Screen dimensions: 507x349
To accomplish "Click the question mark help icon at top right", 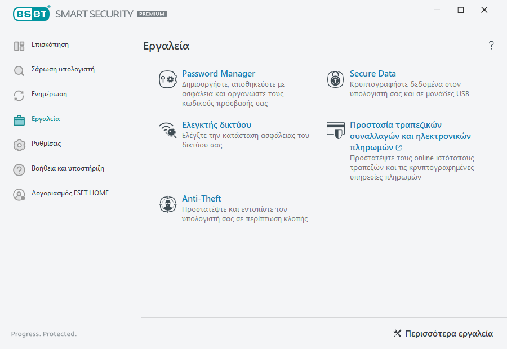I will click(x=491, y=46).
